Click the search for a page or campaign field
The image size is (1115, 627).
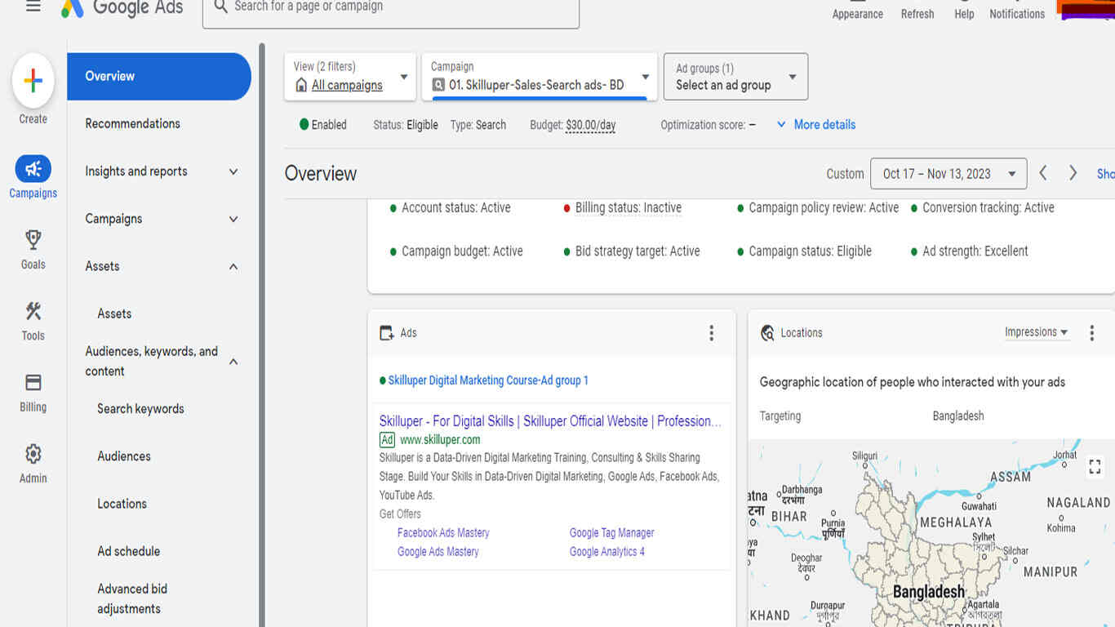(391, 11)
